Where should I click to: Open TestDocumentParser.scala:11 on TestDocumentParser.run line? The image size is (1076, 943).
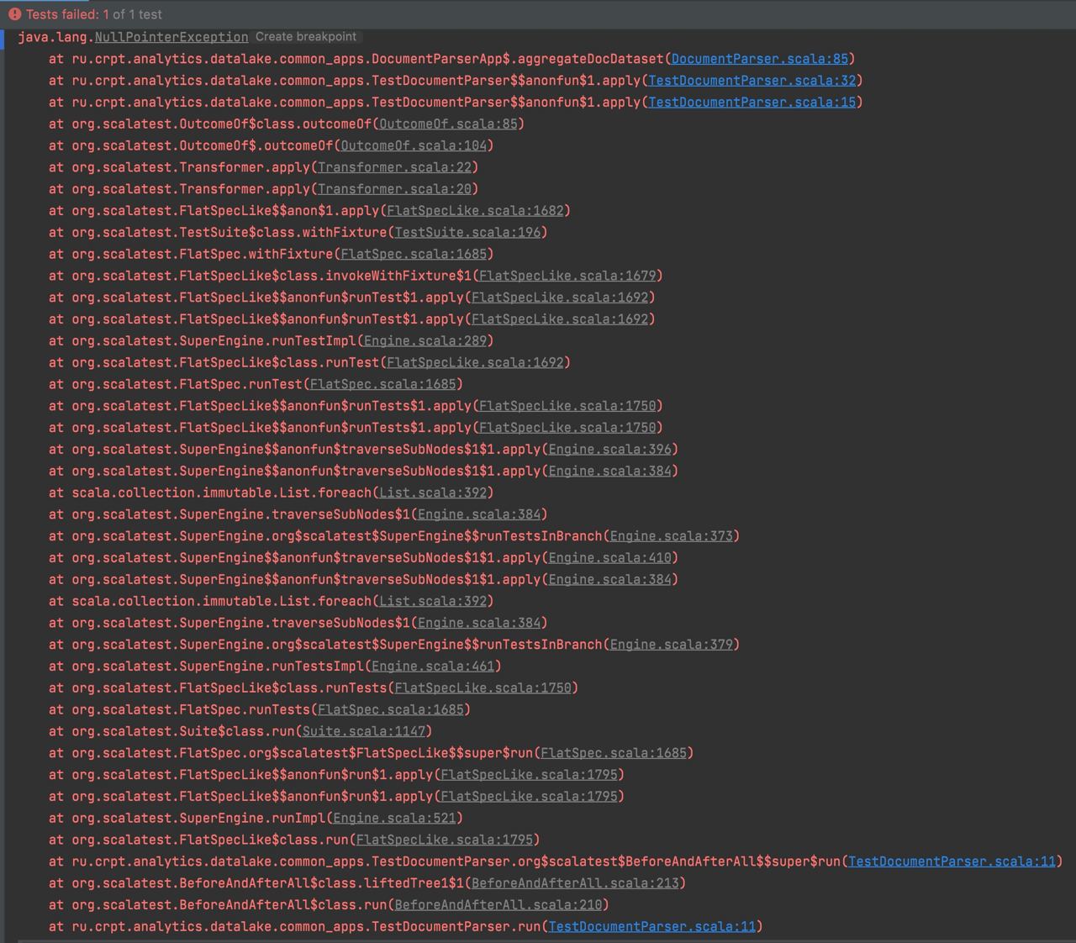click(652, 927)
